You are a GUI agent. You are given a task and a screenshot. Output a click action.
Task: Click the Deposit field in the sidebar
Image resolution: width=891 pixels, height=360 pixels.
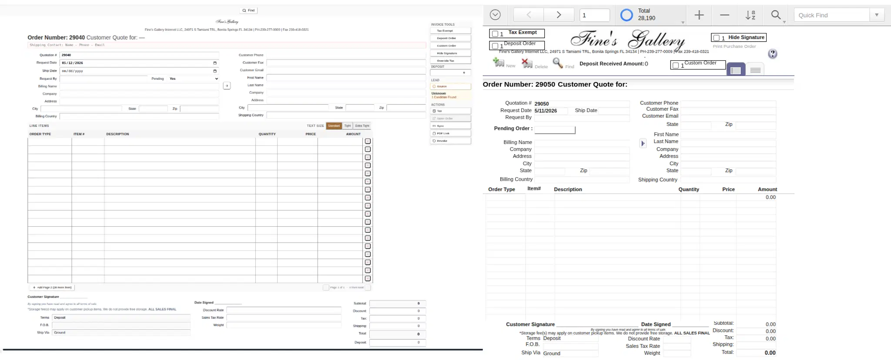tap(450, 73)
